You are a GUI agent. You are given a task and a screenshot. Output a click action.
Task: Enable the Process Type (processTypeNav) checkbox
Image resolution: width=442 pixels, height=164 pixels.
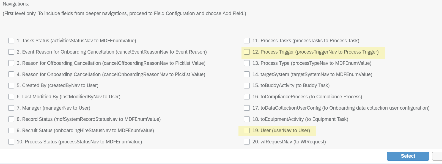click(247, 63)
